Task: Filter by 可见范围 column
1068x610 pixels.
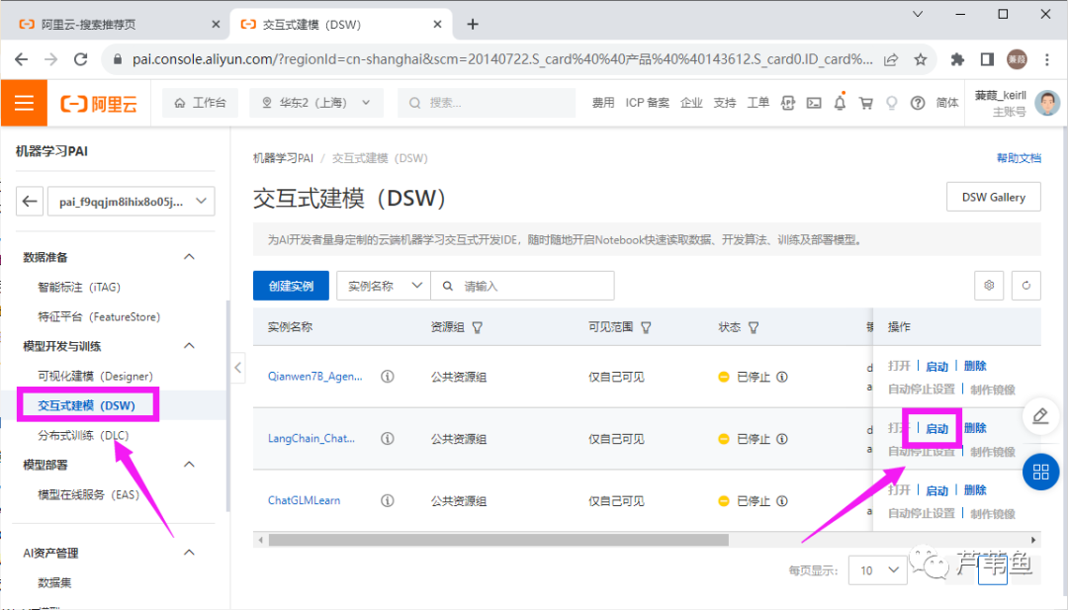Action: click(646, 327)
